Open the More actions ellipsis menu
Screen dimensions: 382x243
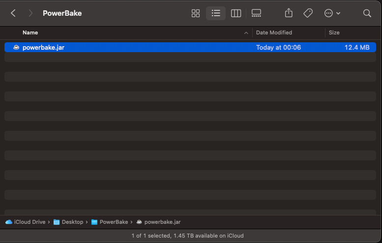332,13
